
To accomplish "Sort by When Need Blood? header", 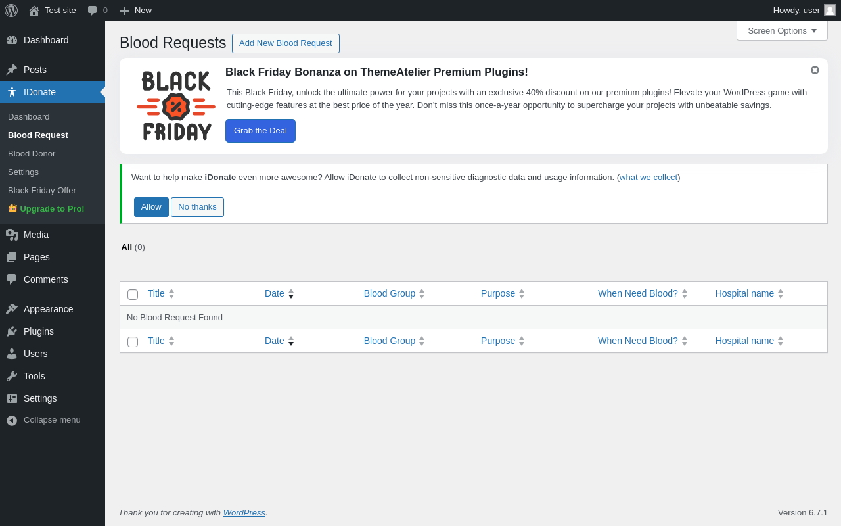I will 643,293.
